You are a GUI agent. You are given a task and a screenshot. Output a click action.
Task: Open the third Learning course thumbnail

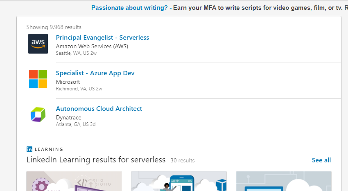[x=283, y=181]
